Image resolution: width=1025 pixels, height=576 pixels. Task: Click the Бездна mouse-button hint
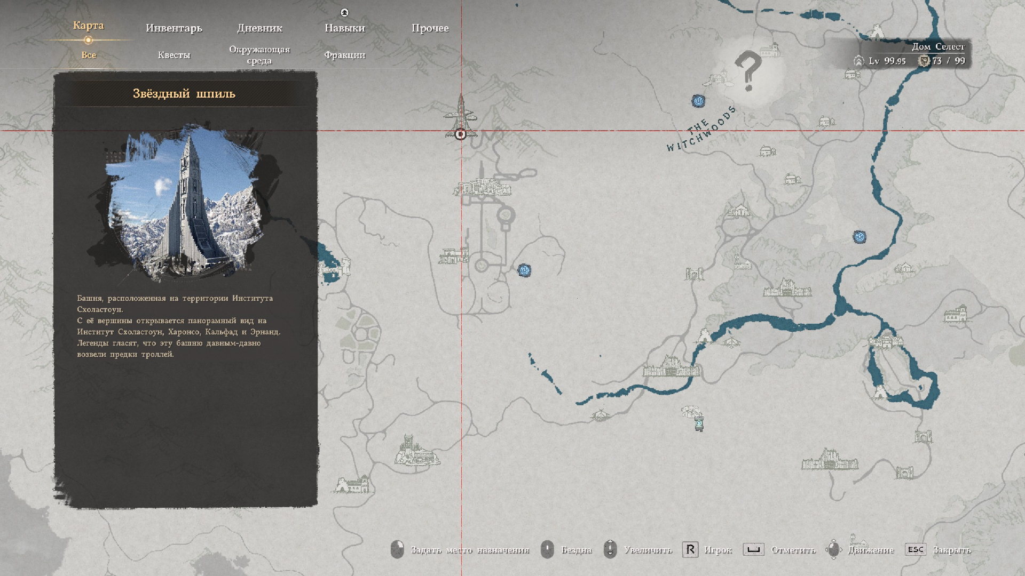pyautogui.click(x=566, y=549)
